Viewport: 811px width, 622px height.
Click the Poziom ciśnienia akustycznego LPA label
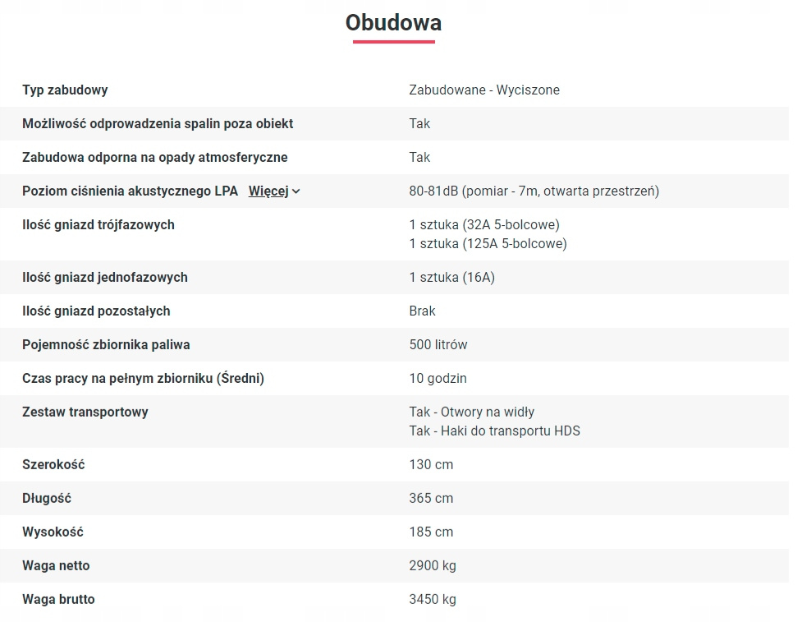coord(130,191)
